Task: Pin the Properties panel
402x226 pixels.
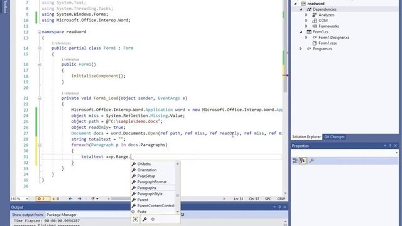Action: click(390, 146)
